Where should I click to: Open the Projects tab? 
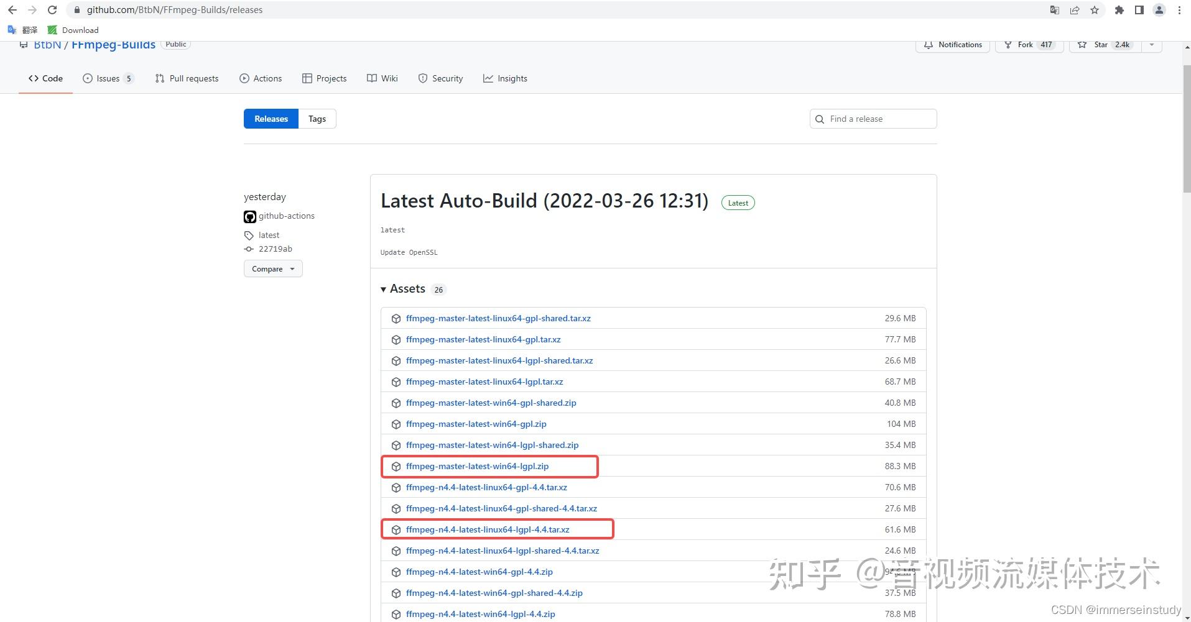[x=324, y=78]
